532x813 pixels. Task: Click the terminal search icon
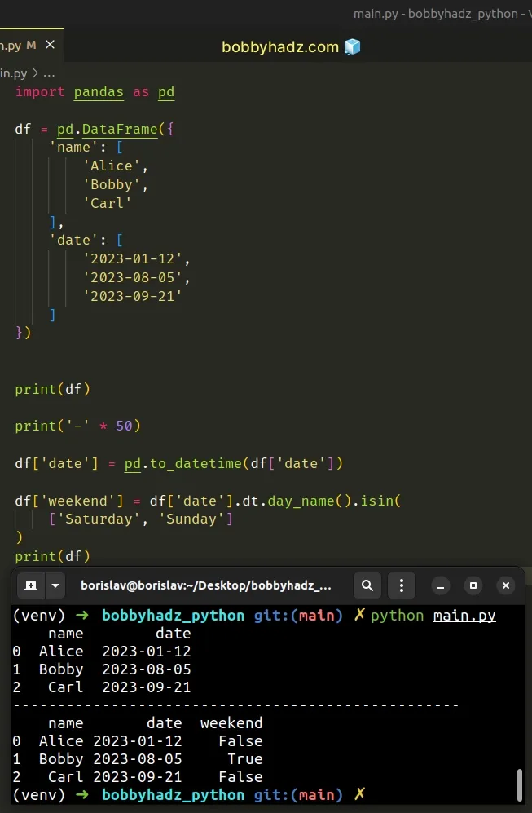367,585
